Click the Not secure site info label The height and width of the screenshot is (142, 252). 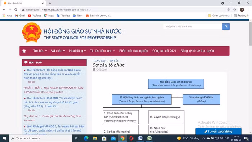click(30, 10)
